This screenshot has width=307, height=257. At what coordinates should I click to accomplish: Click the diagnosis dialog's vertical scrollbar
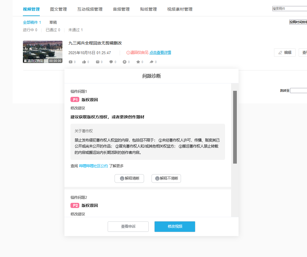pyautogui.click(x=235, y=127)
